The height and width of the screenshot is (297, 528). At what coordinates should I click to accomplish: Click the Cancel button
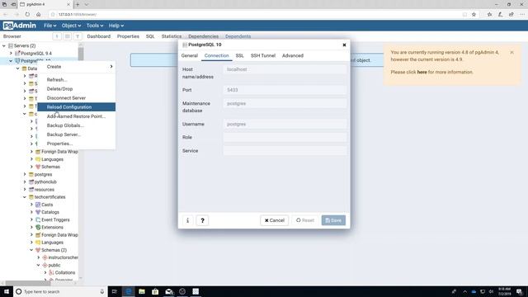(274, 220)
